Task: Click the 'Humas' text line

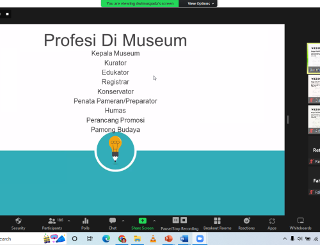Action: [x=115, y=111]
